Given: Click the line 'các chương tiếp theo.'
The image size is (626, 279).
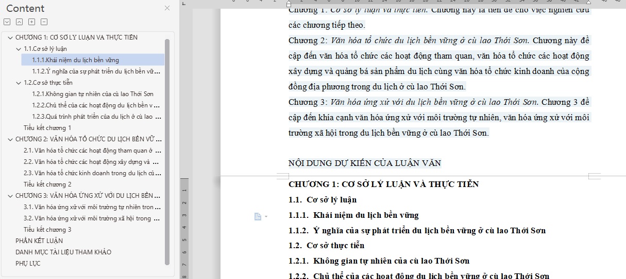Looking at the screenshot, I should pyautogui.click(x=327, y=25).
